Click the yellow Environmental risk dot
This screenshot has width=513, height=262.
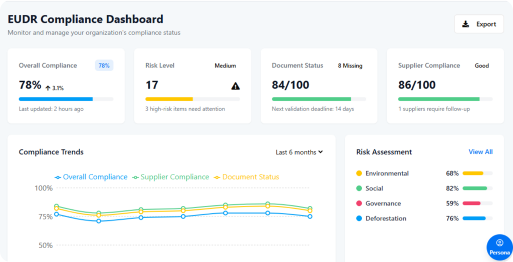(359, 173)
